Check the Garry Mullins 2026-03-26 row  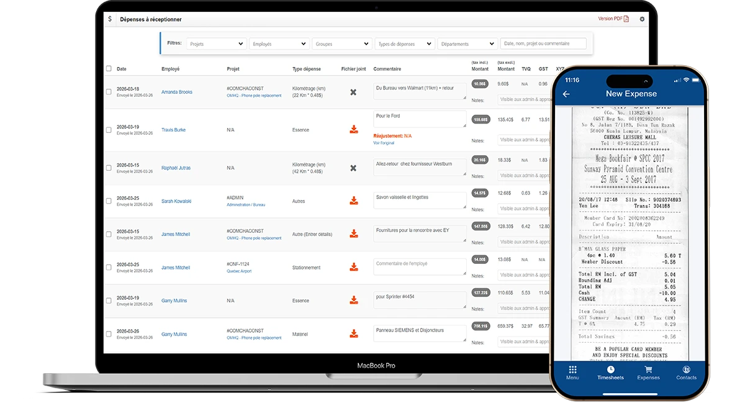pyautogui.click(x=109, y=334)
